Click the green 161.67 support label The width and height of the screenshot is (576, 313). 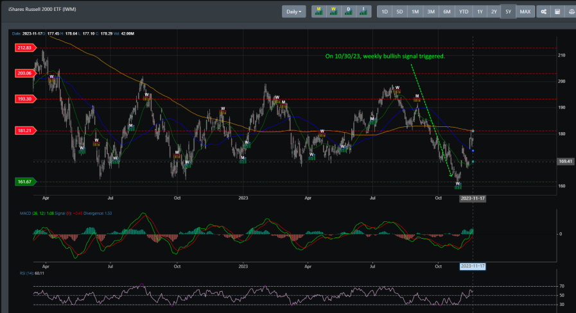point(25,182)
